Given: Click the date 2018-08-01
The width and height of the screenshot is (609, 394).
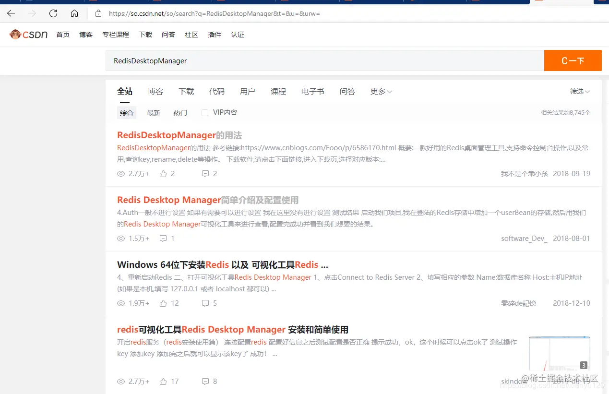Looking at the screenshot, I should pyautogui.click(x=572, y=239).
